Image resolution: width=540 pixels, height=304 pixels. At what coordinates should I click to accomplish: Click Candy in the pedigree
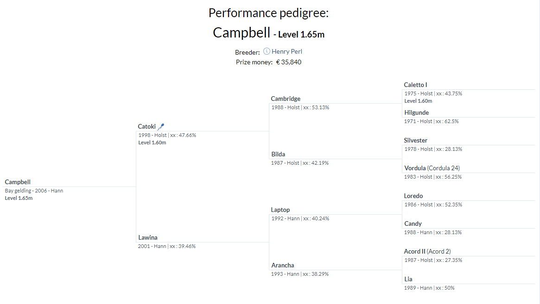click(x=413, y=223)
